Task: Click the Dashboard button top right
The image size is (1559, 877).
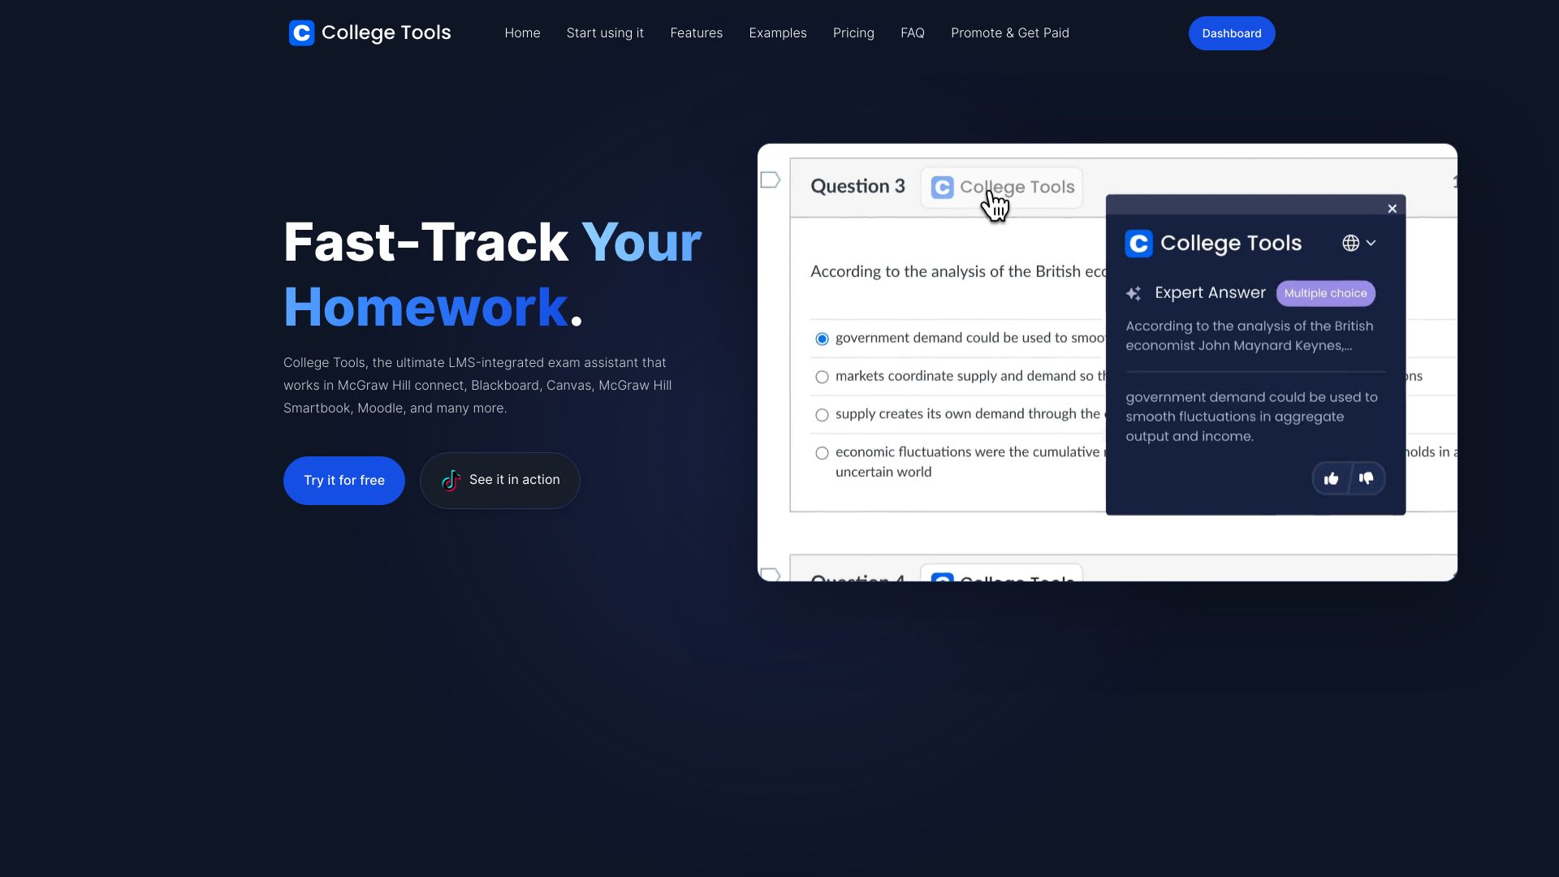Action: pos(1231,33)
